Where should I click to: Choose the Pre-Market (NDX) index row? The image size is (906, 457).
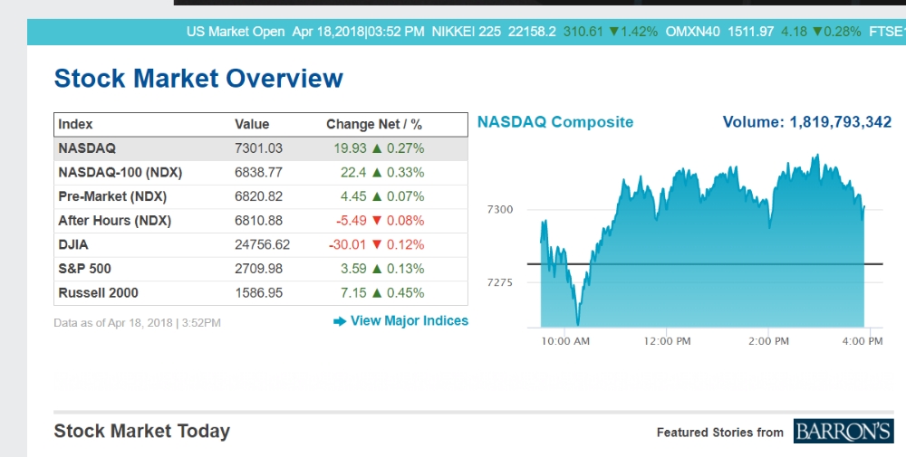coord(112,196)
